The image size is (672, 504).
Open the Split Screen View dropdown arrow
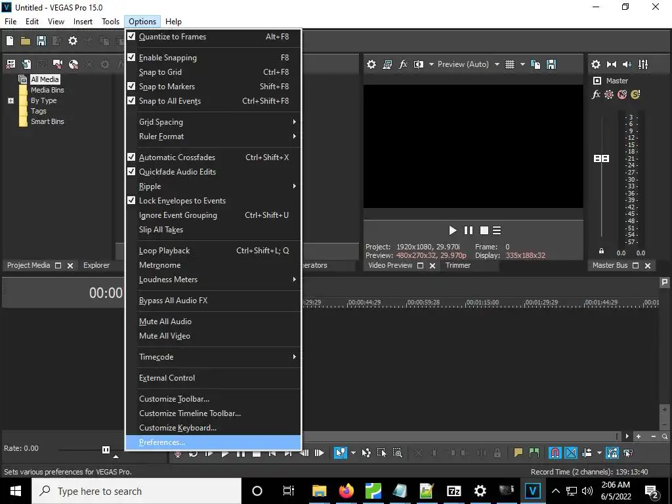(x=431, y=64)
